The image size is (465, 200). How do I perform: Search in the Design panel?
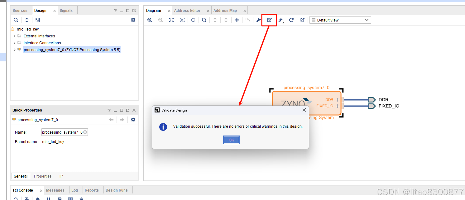pyautogui.click(x=16, y=20)
